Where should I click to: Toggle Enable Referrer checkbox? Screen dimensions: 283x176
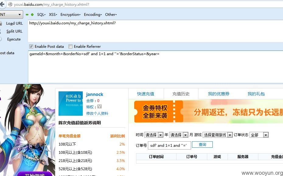pos(70,47)
